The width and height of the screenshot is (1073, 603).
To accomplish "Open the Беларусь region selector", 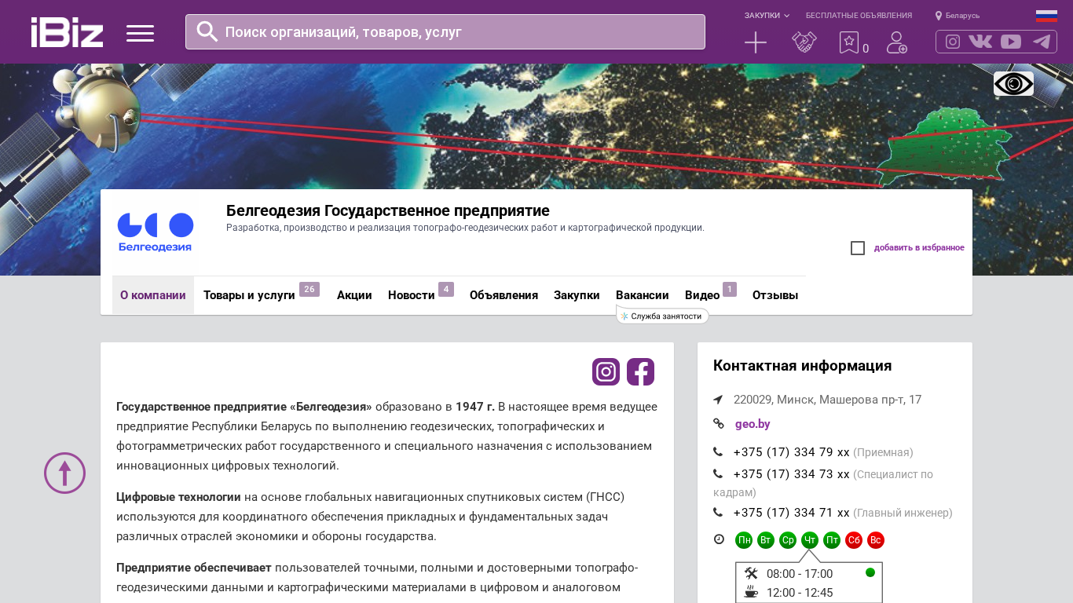I will [x=958, y=16].
